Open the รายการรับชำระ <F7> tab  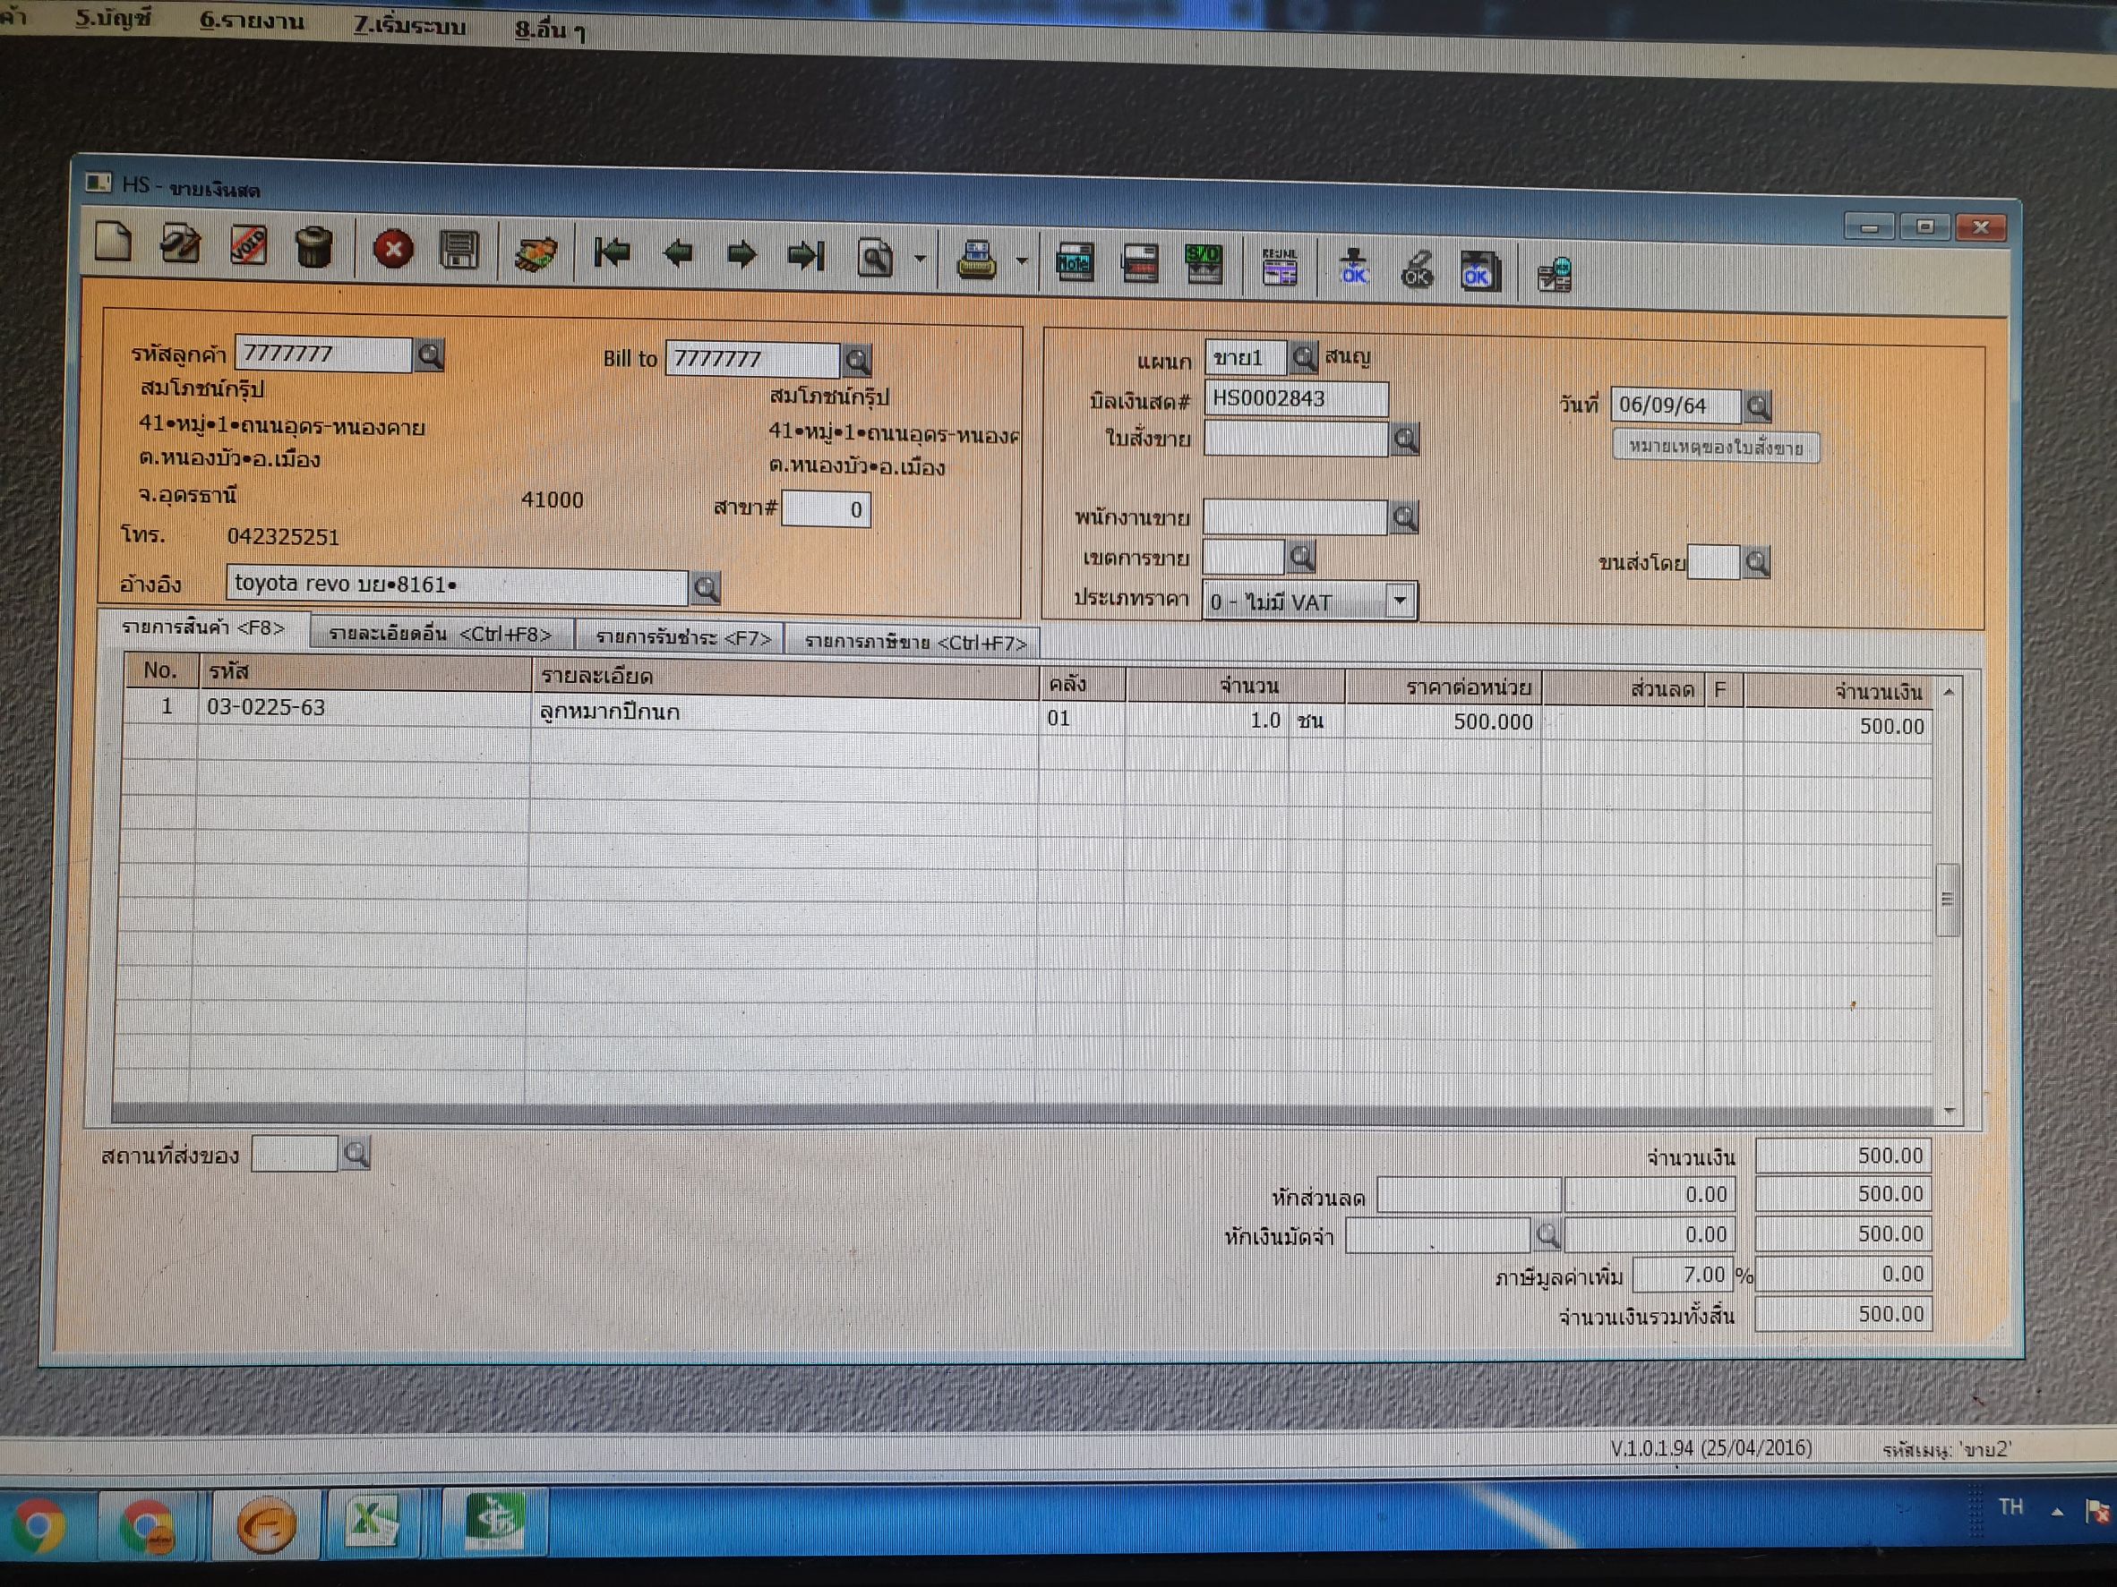pyautogui.click(x=682, y=638)
